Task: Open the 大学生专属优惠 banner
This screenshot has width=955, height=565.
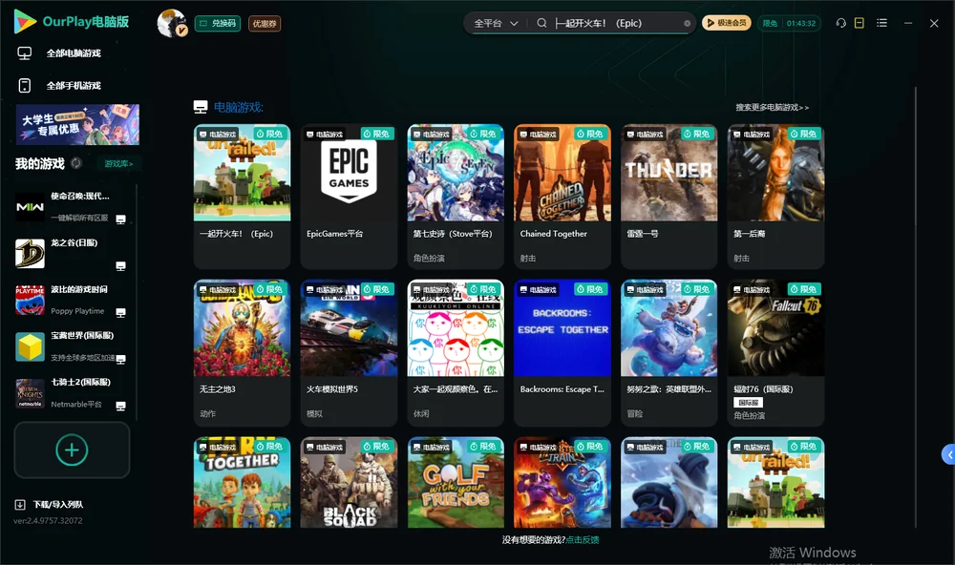Action: (77, 124)
